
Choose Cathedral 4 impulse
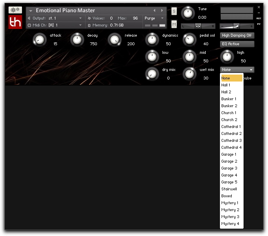pyautogui.click(x=232, y=148)
